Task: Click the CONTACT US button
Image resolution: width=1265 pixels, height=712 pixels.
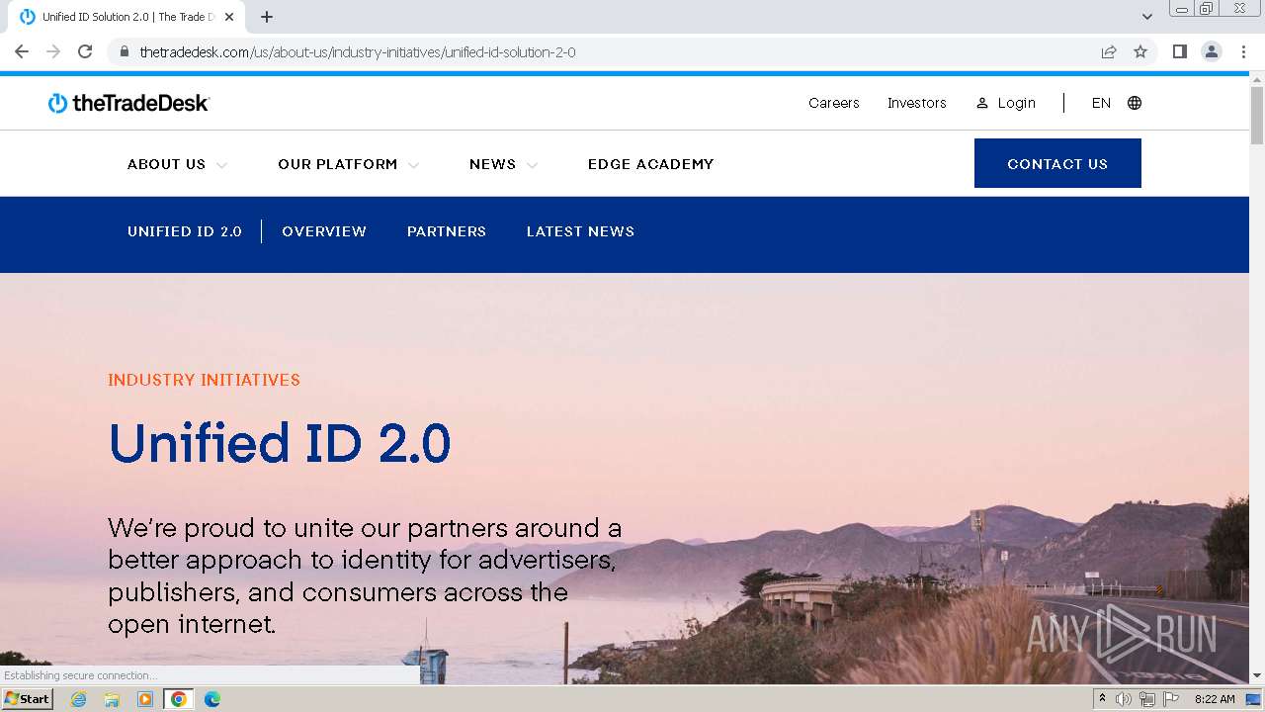Action: click(1057, 163)
